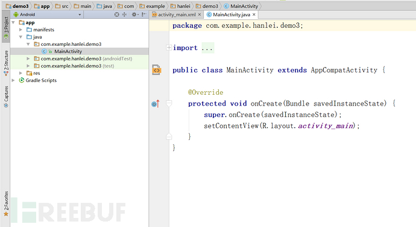Fold the onCreate method start marker
The image size is (416, 227).
169,103
